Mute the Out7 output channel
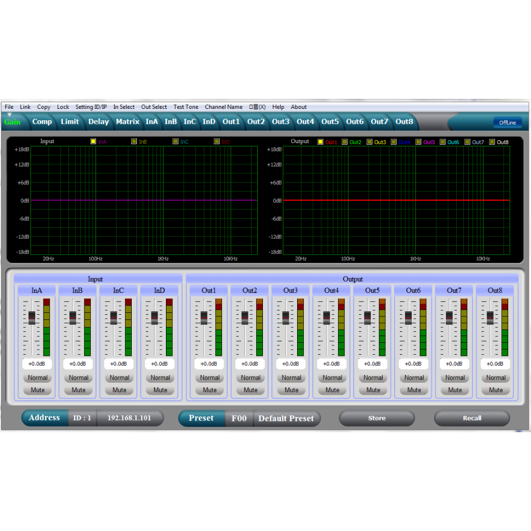531x531 pixels. coord(455,390)
